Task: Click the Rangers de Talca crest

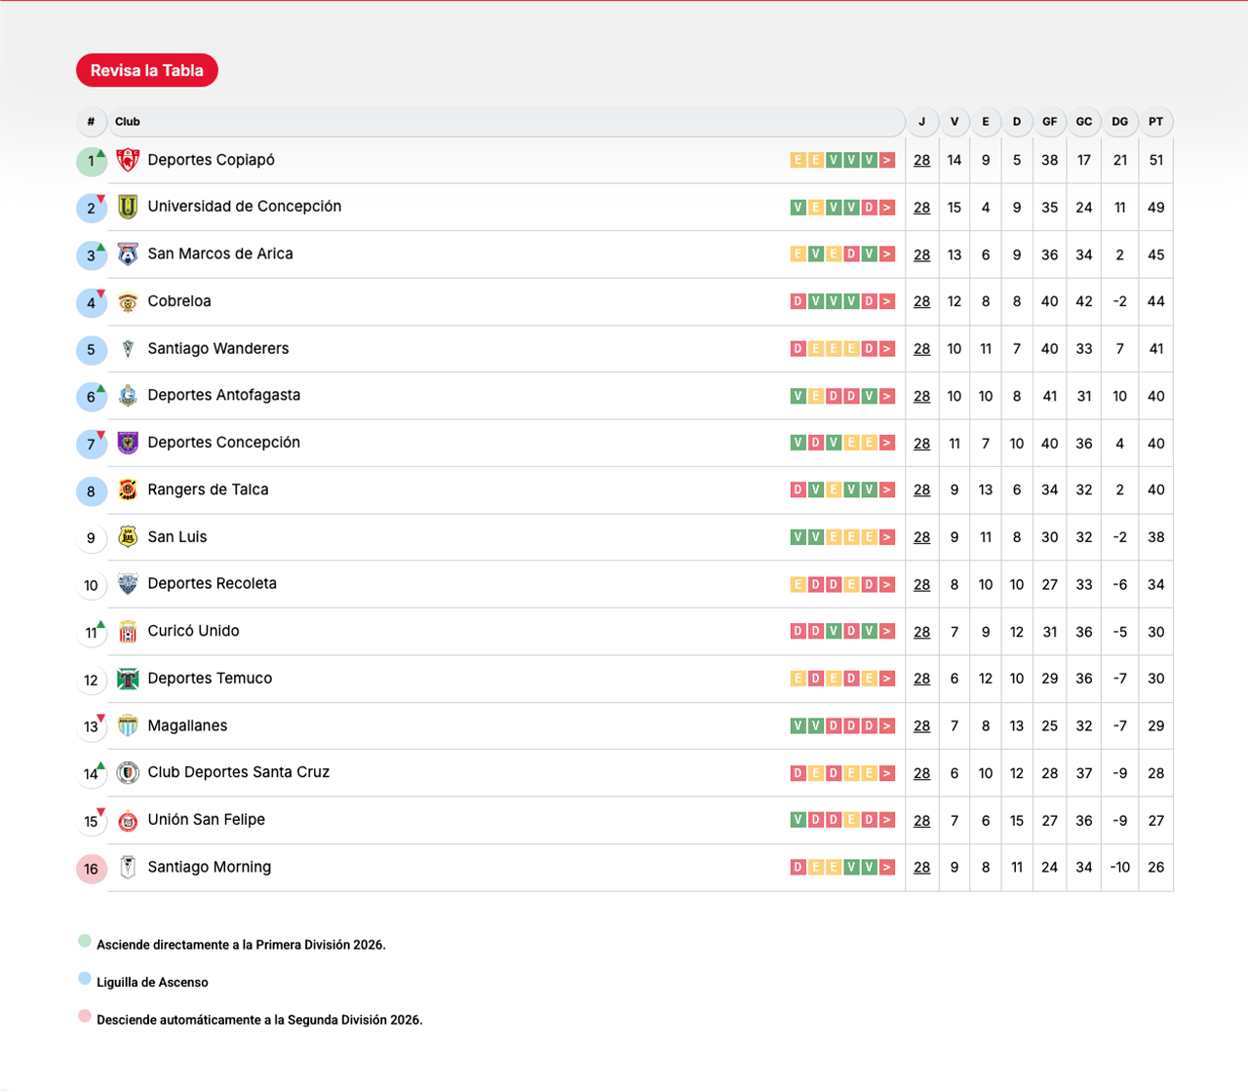Action: coord(128,489)
